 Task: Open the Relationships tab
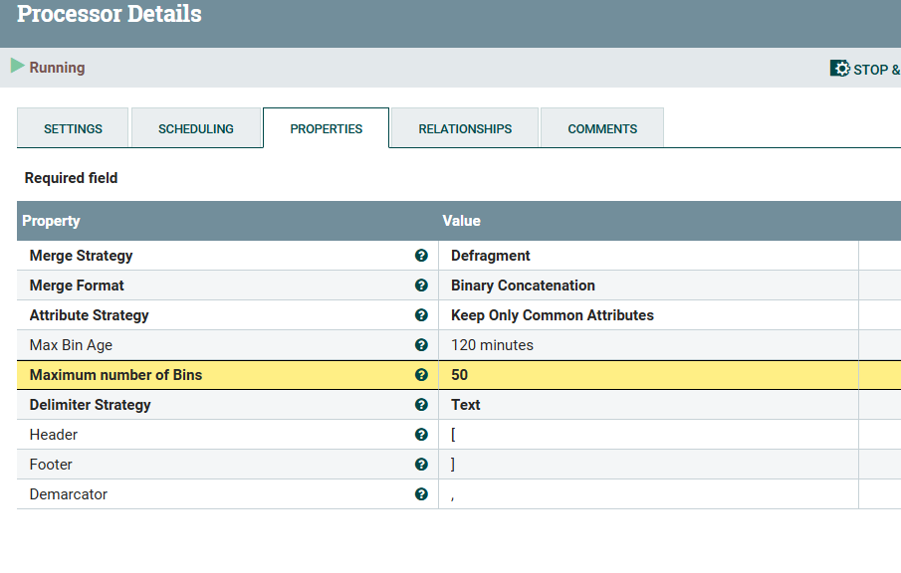pyautogui.click(x=465, y=128)
